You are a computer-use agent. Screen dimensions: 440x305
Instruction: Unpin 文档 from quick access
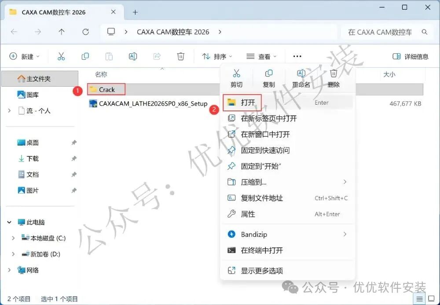(74, 175)
